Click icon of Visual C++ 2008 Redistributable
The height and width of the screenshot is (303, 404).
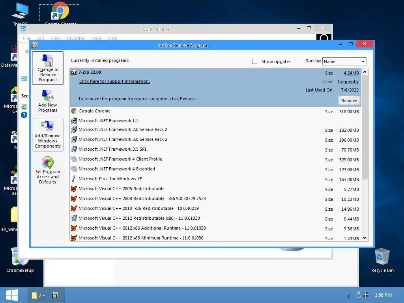tap(74, 199)
